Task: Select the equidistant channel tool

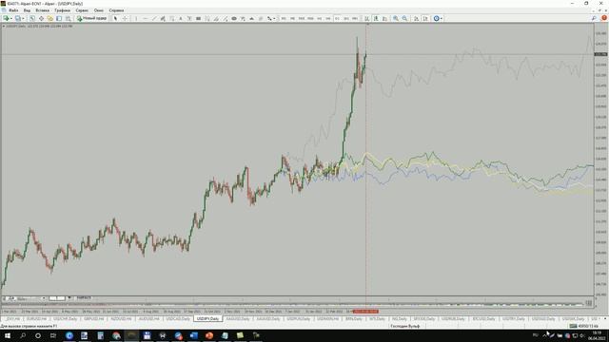Action: 163,18
